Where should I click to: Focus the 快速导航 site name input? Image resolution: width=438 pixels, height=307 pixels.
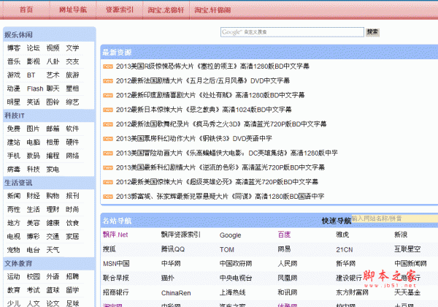[394, 219]
